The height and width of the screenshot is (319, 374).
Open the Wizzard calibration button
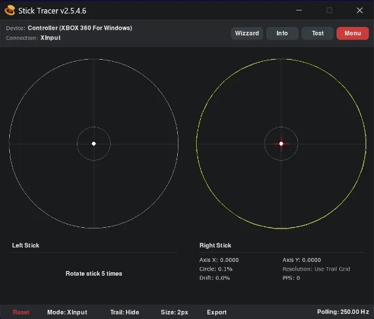click(247, 33)
